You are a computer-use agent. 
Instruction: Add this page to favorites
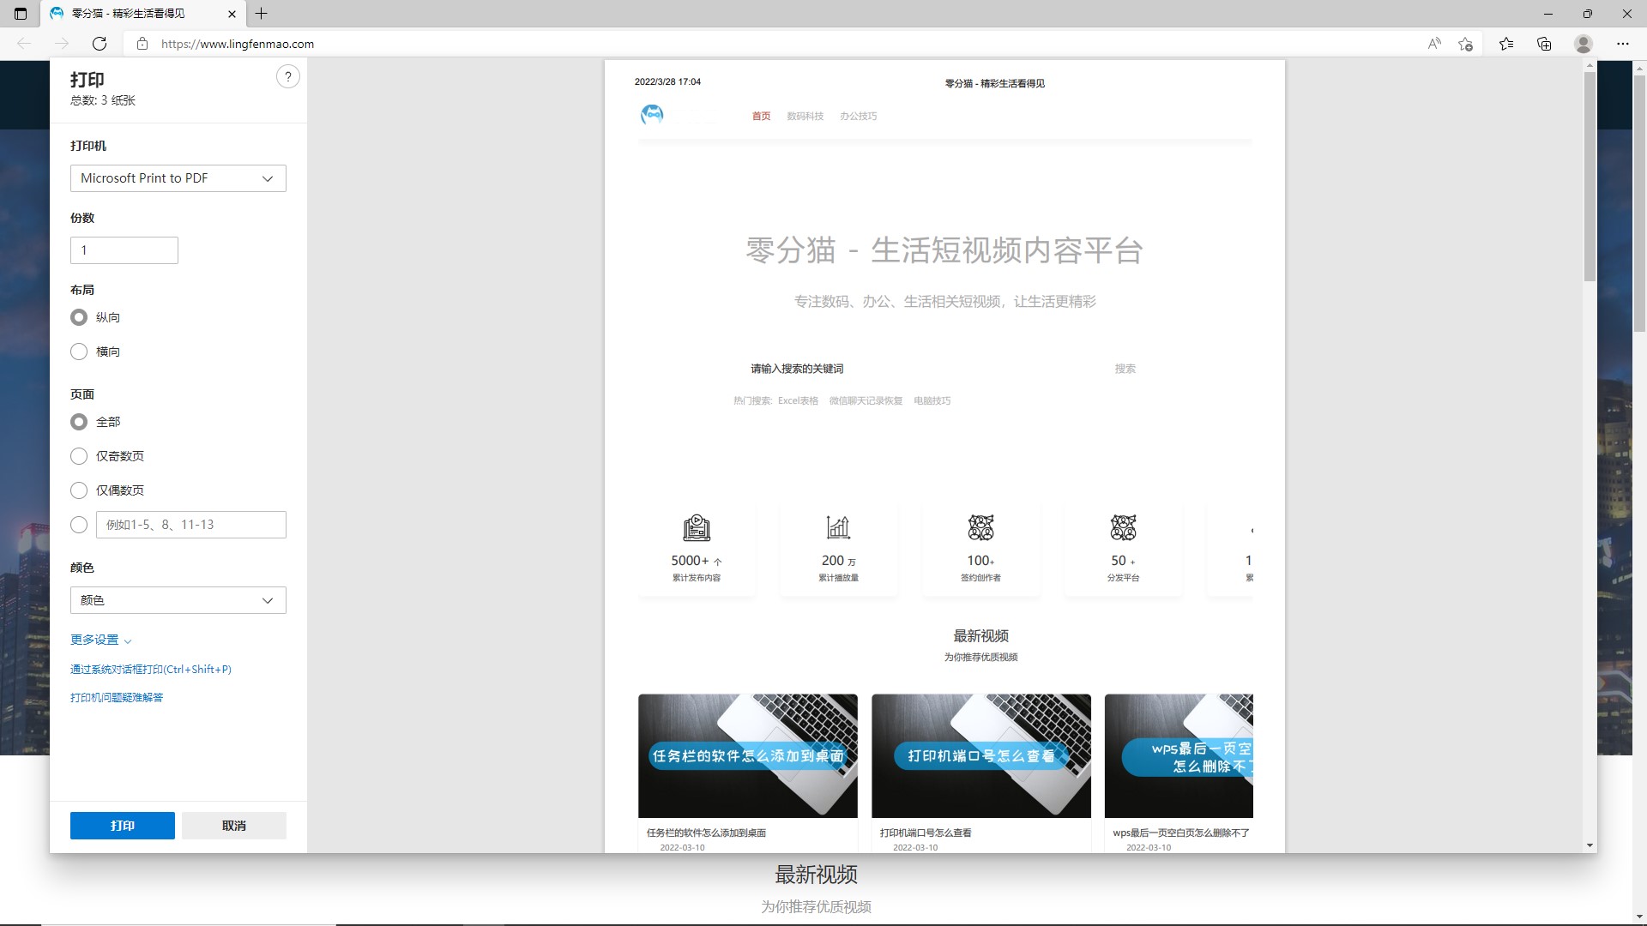(x=1465, y=44)
